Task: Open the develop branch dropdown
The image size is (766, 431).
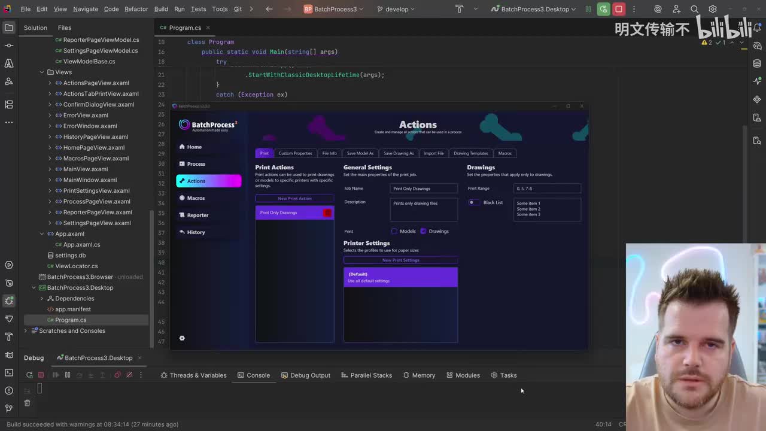Action: point(396,9)
